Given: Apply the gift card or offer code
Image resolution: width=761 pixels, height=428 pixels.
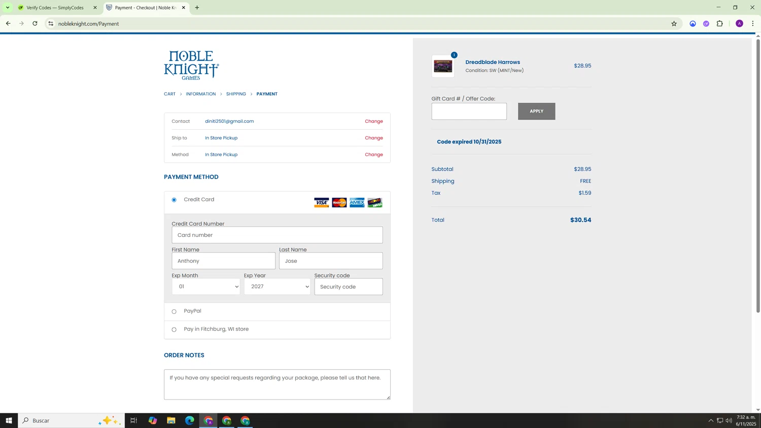Looking at the screenshot, I should (536, 111).
